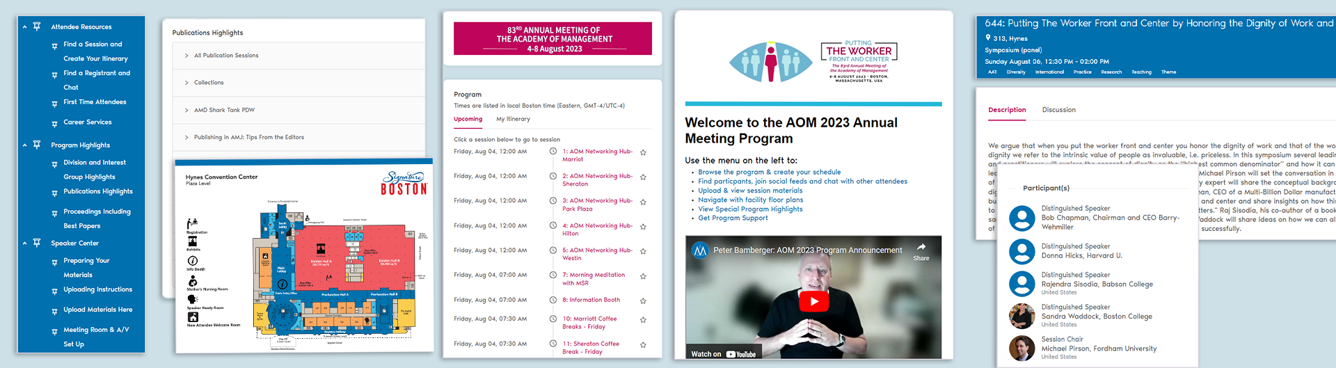Viewport: 1336px width, 368px height.
Task: Click View Special Program Highlights link
Action: tap(750, 209)
